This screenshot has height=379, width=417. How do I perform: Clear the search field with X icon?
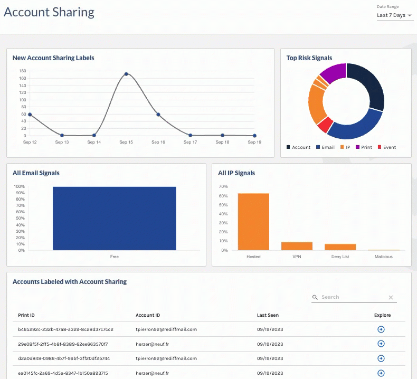coord(391,297)
